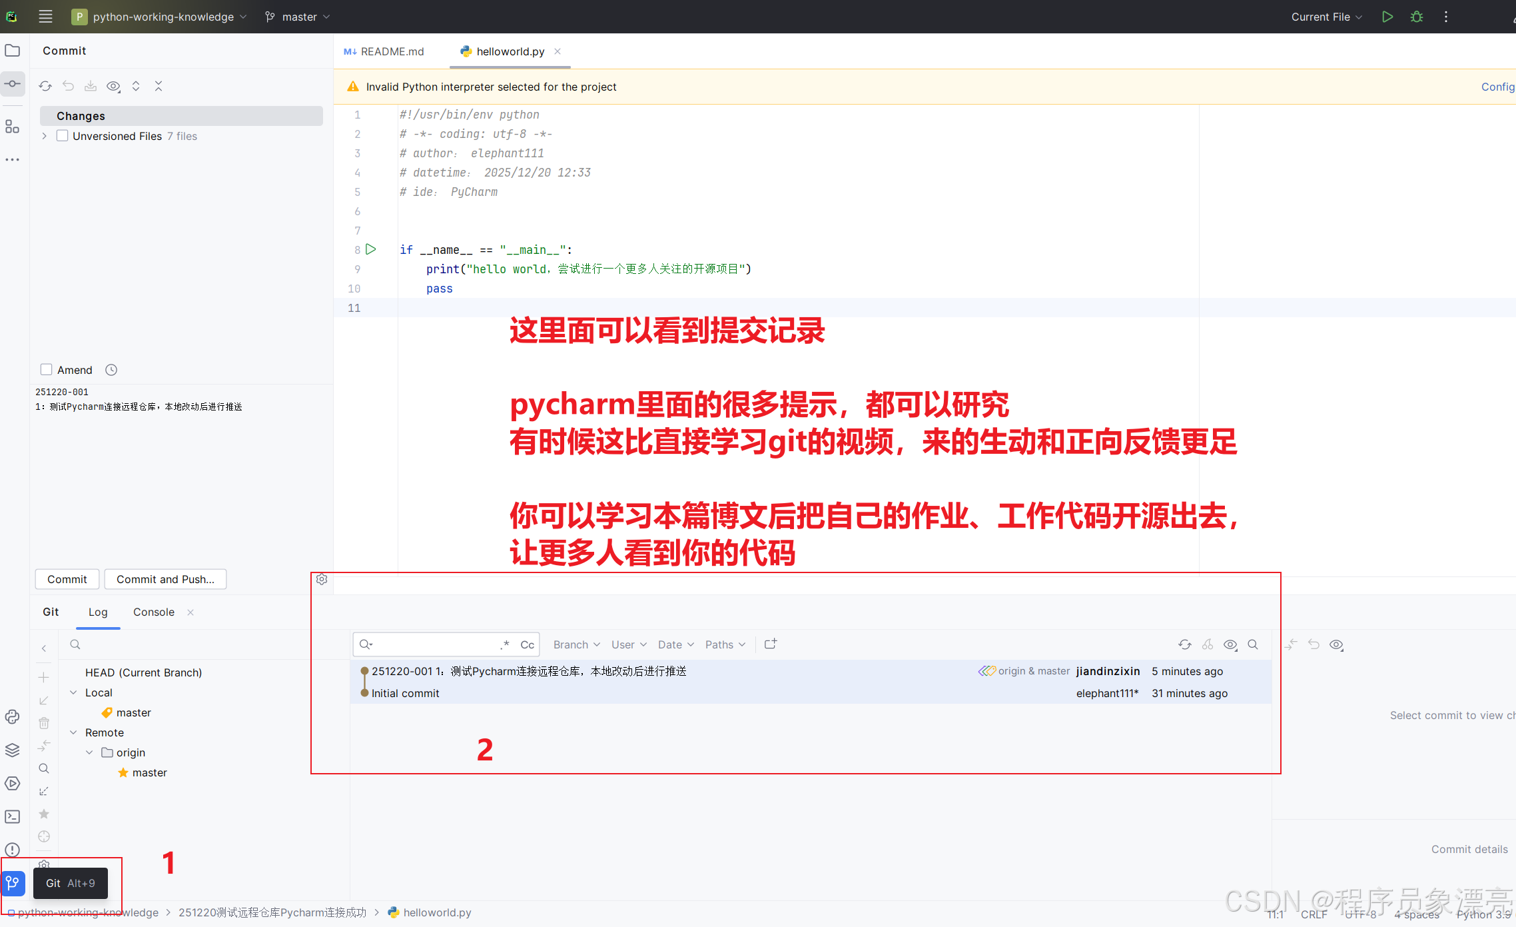The width and height of the screenshot is (1516, 927).
Task: Click the cherry-pick icon in the log toolbar
Action: pos(1208,644)
